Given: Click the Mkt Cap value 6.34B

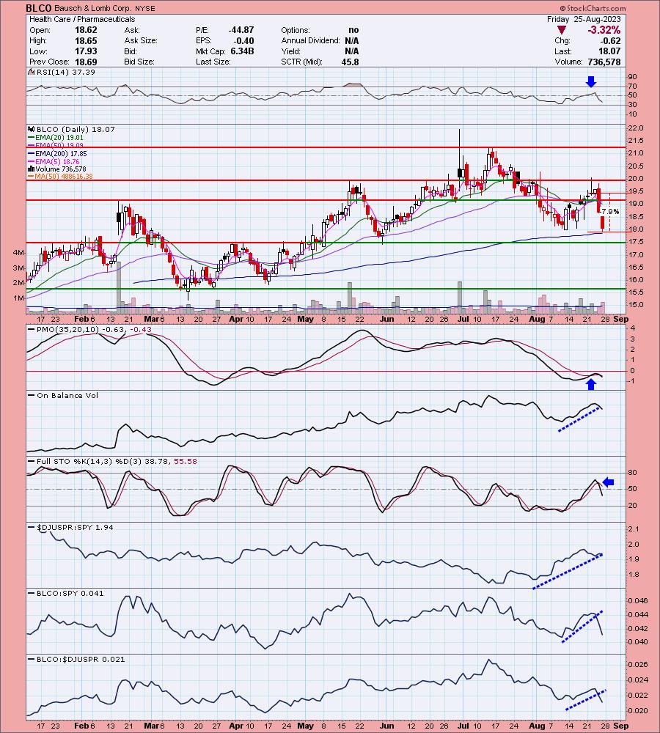Looking at the screenshot, I should 242,51.
